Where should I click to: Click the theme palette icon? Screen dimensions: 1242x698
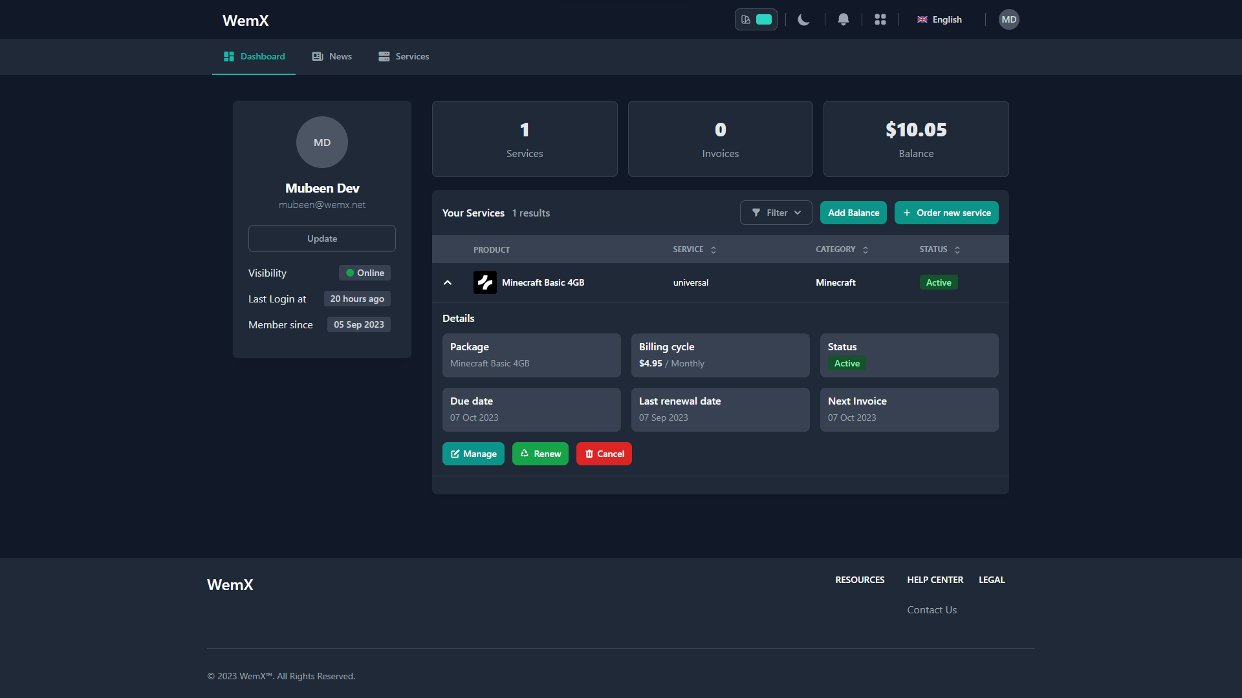tap(746, 19)
